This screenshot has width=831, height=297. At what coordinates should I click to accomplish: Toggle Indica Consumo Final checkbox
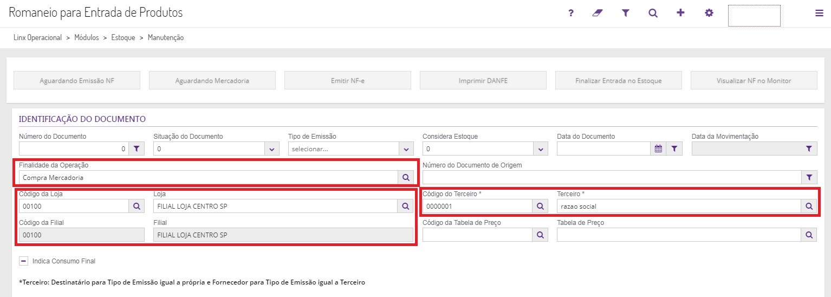coord(24,261)
